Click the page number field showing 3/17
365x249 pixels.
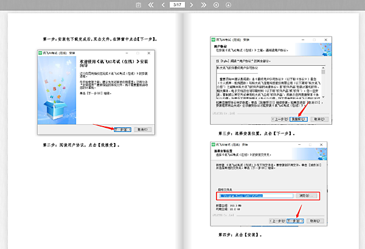[178, 5]
